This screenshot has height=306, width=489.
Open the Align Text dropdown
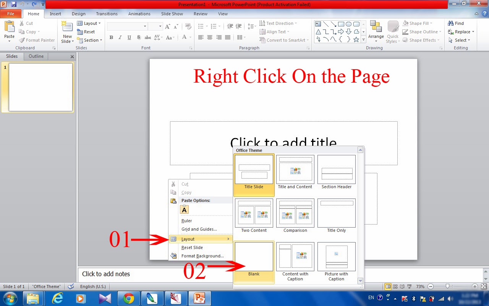point(274,32)
